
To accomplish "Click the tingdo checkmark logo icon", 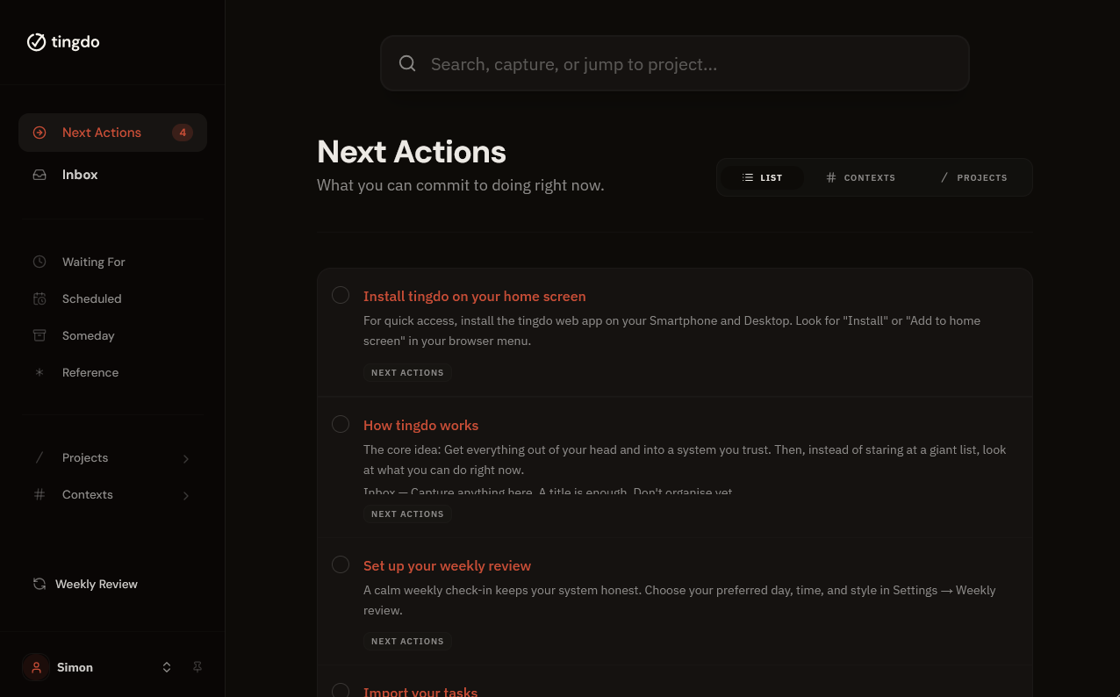I will (36, 42).
